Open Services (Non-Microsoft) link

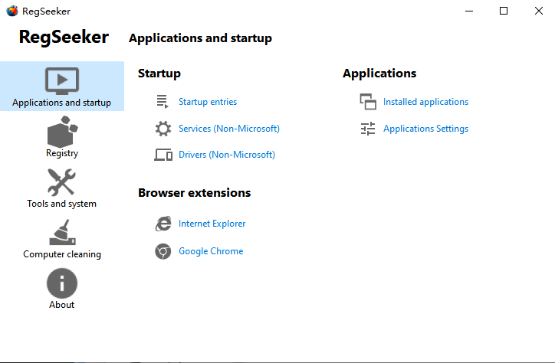click(229, 129)
